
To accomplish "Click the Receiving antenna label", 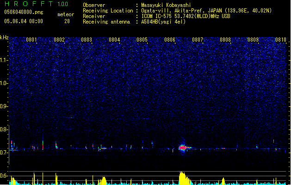I will click(106, 22).
